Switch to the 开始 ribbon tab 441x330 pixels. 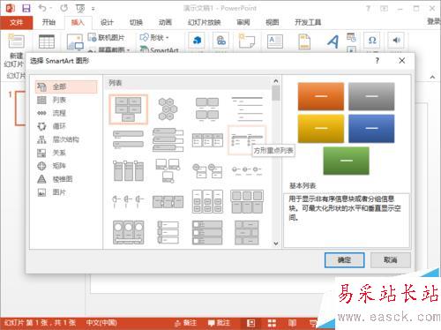pos(49,22)
